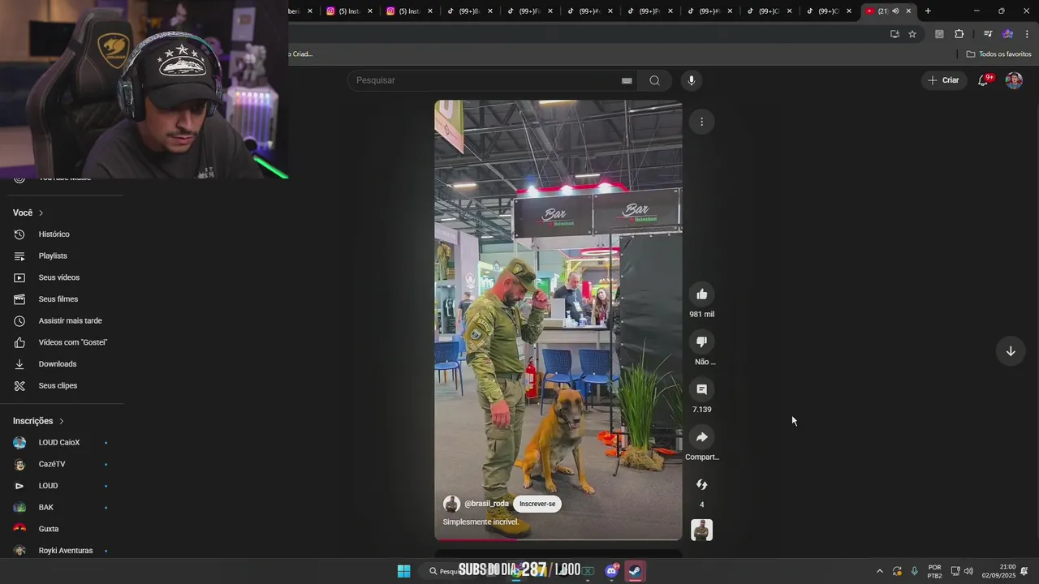The image size is (1039, 584).
Task: Open the Chrome Extensions puzzle icon
Action: pos(959,34)
